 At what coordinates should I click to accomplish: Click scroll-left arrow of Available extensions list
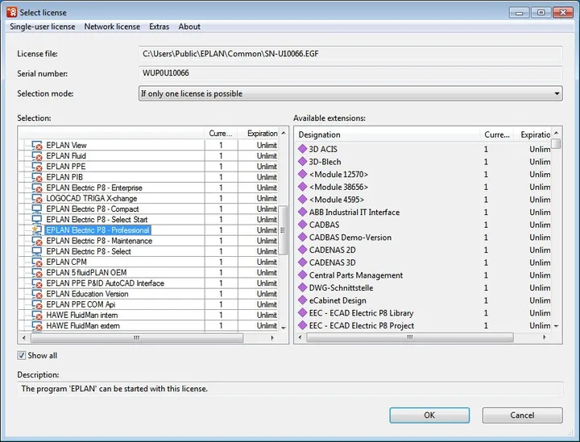300,337
